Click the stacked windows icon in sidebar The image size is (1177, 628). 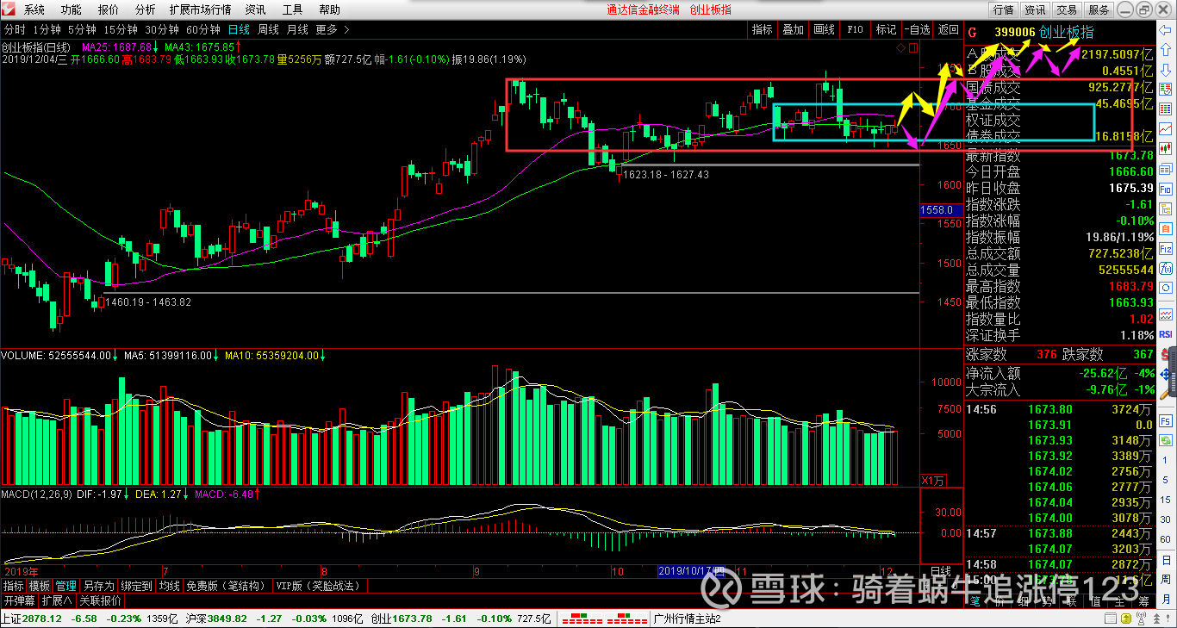(1166, 168)
